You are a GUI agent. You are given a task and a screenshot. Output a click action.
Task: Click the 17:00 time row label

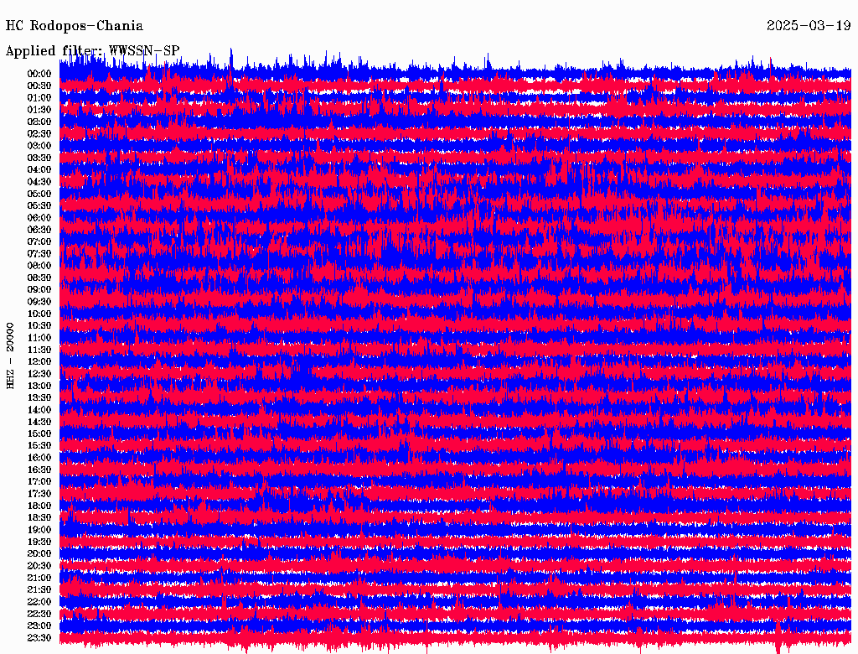[39, 481]
